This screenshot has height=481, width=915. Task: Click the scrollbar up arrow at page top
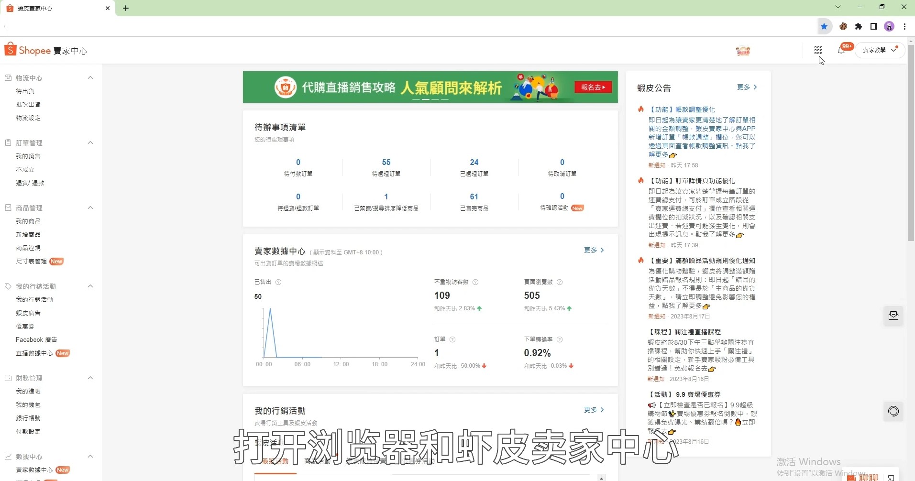point(911,41)
